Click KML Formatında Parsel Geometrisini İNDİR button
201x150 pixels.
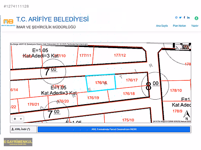tap(114, 129)
